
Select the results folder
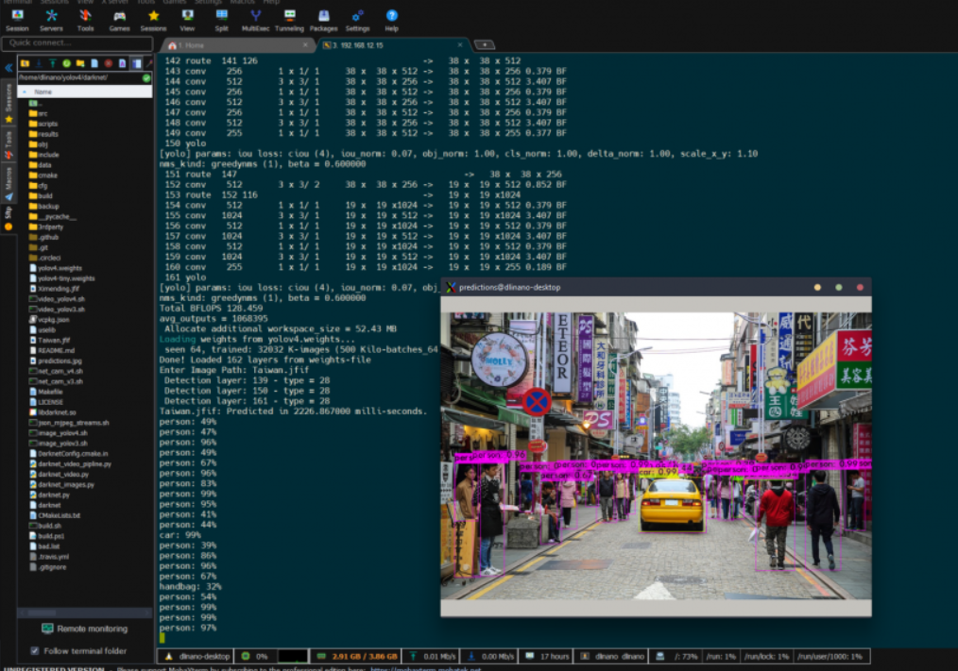(43, 134)
